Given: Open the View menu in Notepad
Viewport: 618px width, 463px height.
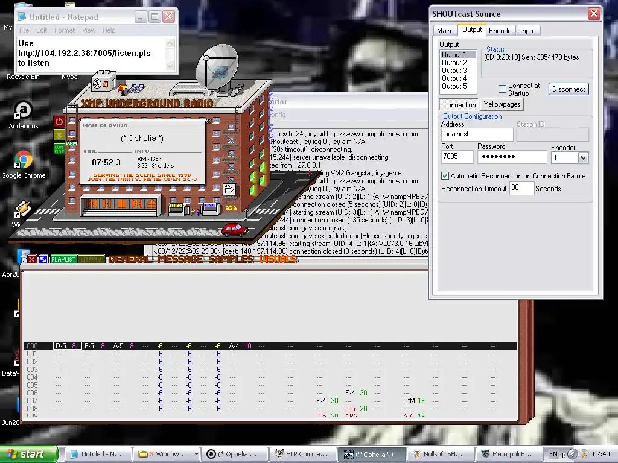Looking at the screenshot, I should [x=89, y=30].
